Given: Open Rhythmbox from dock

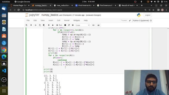Looking at the screenshot, I should coord(4,22).
